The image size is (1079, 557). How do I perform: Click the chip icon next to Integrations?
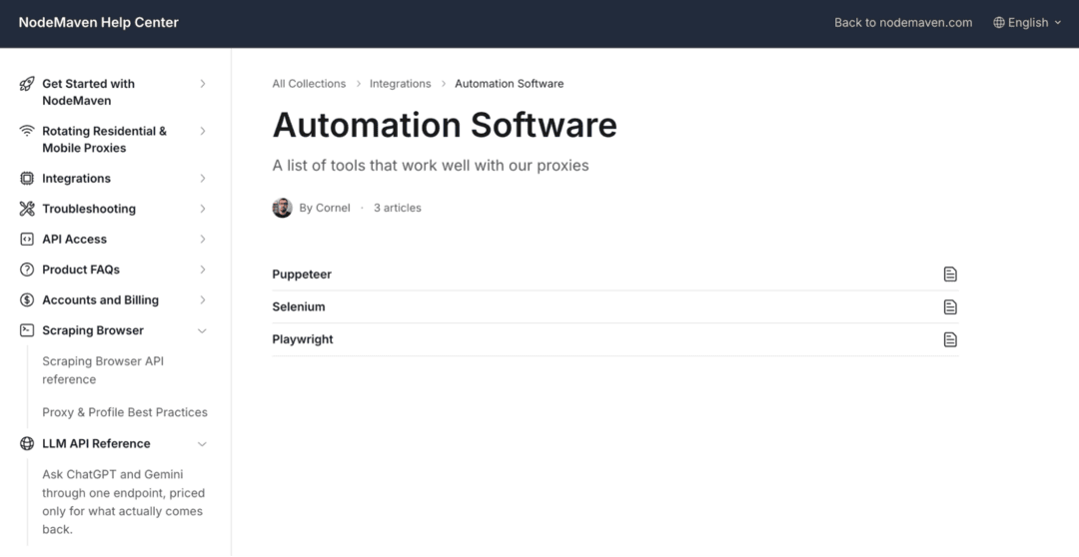point(27,178)
